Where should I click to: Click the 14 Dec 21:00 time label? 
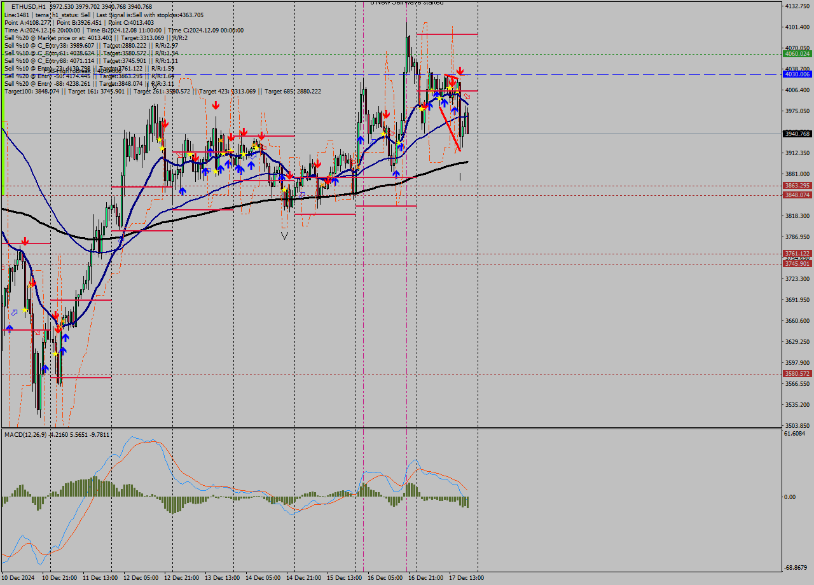[303, 578]
